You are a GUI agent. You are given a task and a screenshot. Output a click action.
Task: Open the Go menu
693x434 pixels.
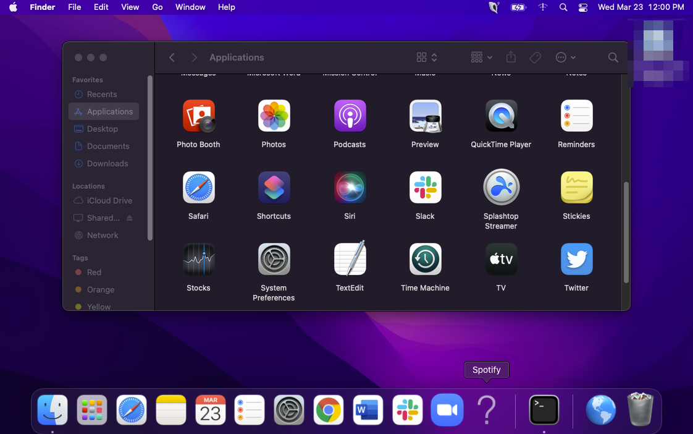[x=157, y=7]
